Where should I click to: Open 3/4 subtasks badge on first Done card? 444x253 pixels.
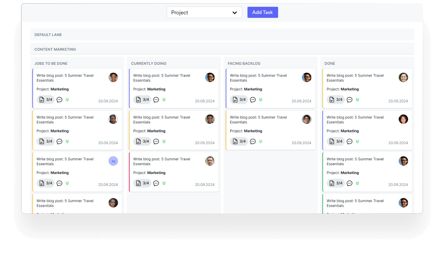tap(336, 100)
